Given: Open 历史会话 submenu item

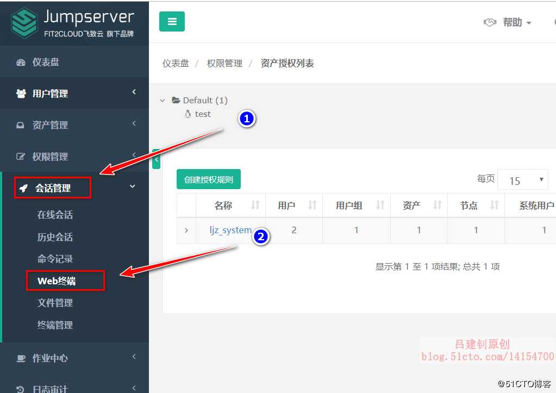Looking at the screenshot, I should click(x=55, y=237).
